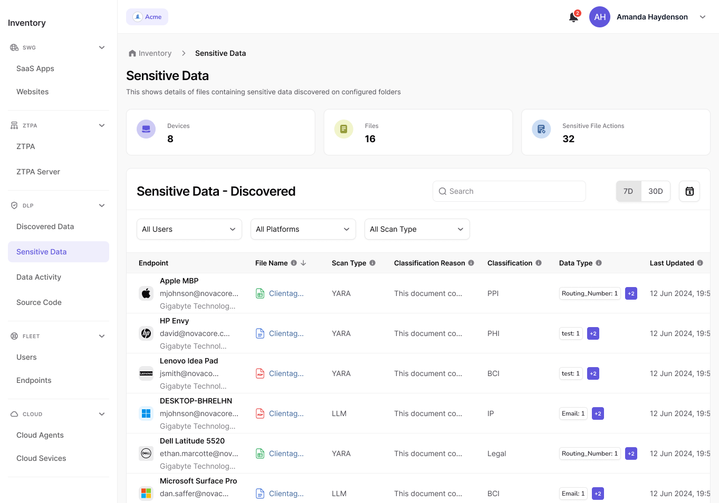Viewport: 719px width, 503px height.
Task: Click the home icon in breadcrumb
Action: [132, 53]
